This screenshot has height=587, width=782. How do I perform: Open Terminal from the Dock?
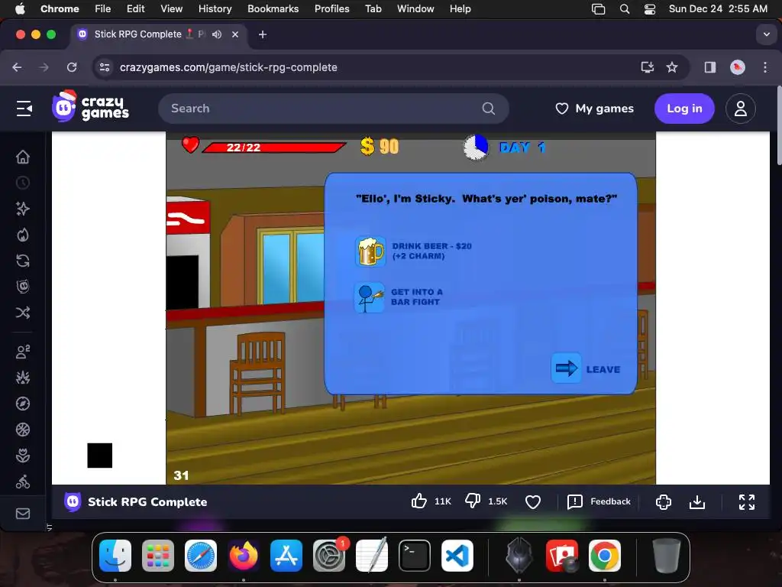415,556
